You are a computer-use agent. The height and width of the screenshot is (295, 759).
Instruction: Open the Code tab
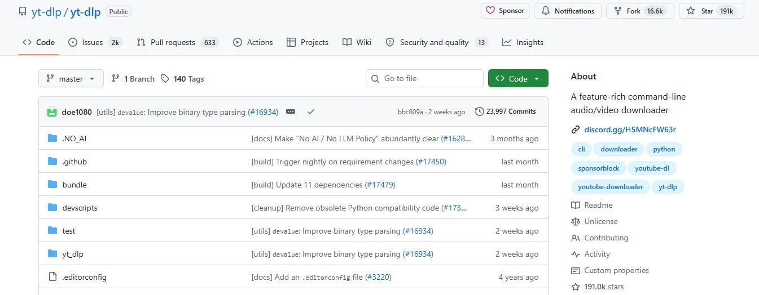pos(38,42)
